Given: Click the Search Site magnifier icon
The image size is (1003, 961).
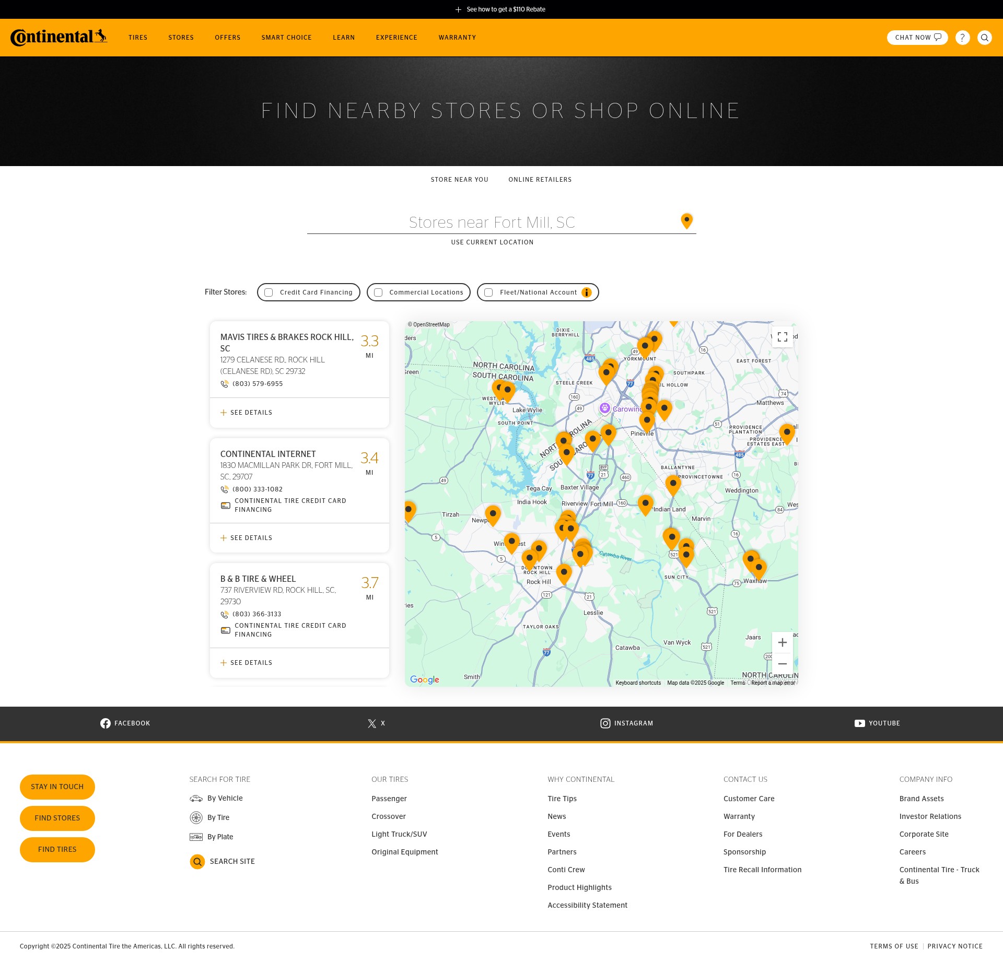Looking at the screenshot, I should (197, 862).
